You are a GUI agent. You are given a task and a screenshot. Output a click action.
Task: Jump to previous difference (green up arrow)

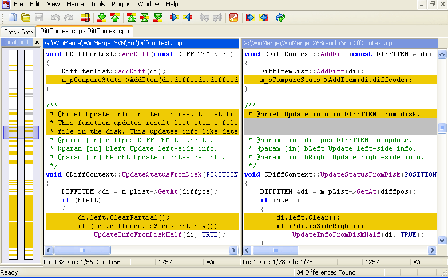114,18
